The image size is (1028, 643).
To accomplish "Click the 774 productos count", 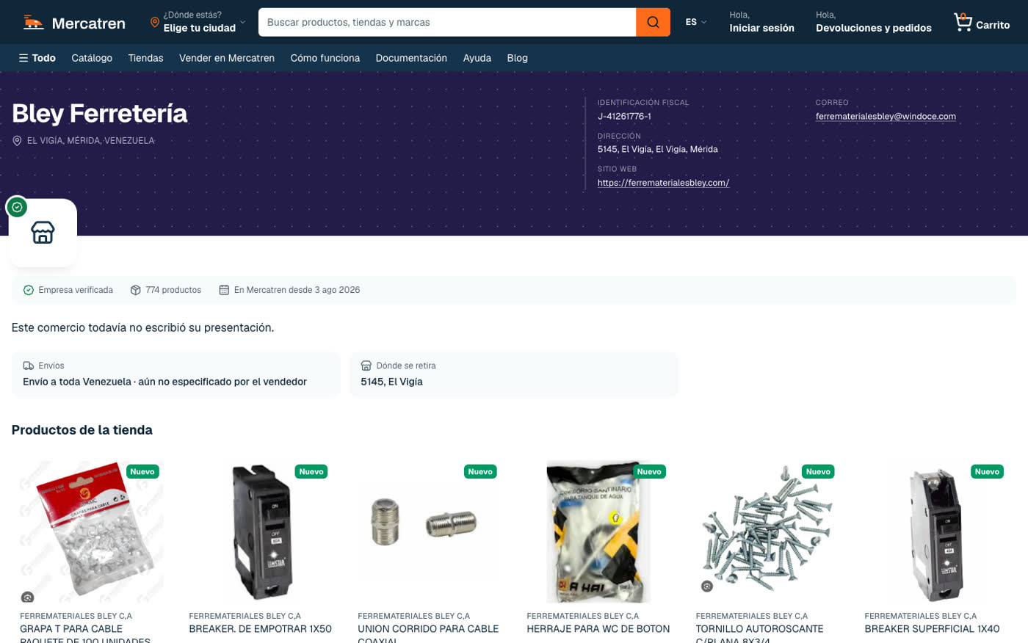I will (173, 290).
